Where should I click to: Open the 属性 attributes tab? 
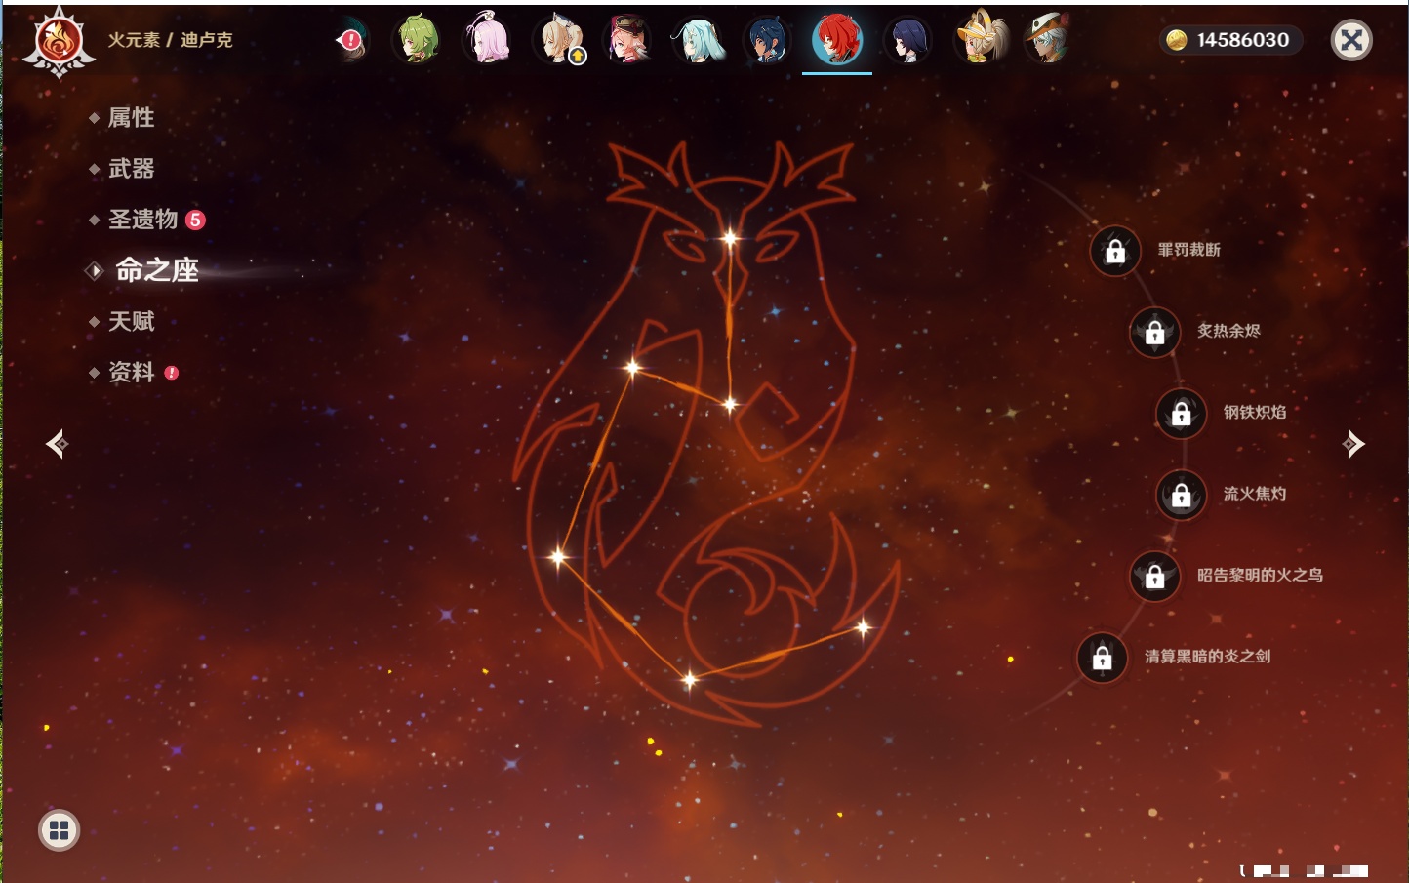pos(131,118)
